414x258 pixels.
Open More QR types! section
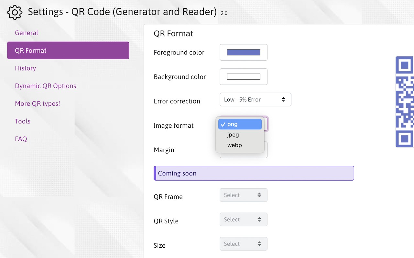[x=38, y=104]
